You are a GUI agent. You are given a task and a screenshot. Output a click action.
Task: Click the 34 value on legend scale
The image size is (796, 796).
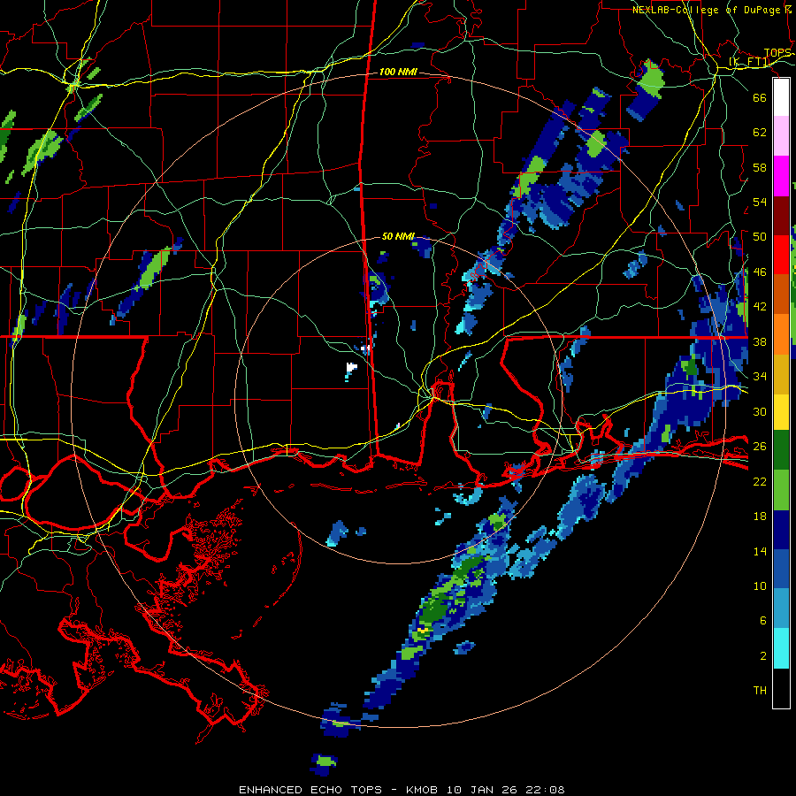(x=760, y=377)
